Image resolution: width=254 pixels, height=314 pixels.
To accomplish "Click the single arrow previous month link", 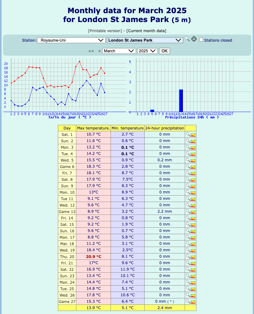I will click(99, 51).
